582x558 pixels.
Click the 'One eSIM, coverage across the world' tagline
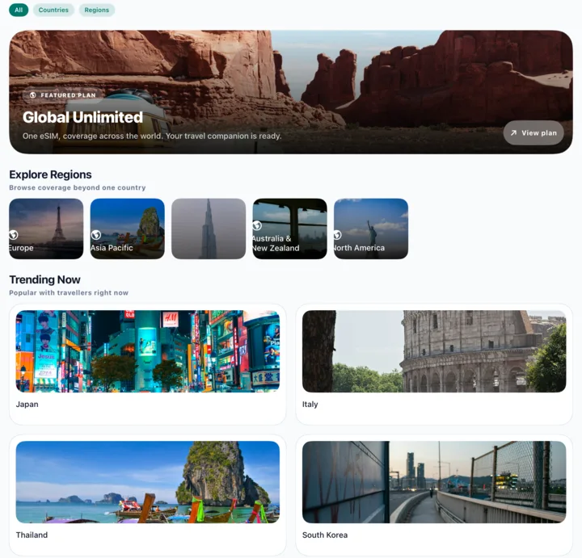tap(152, 136)
